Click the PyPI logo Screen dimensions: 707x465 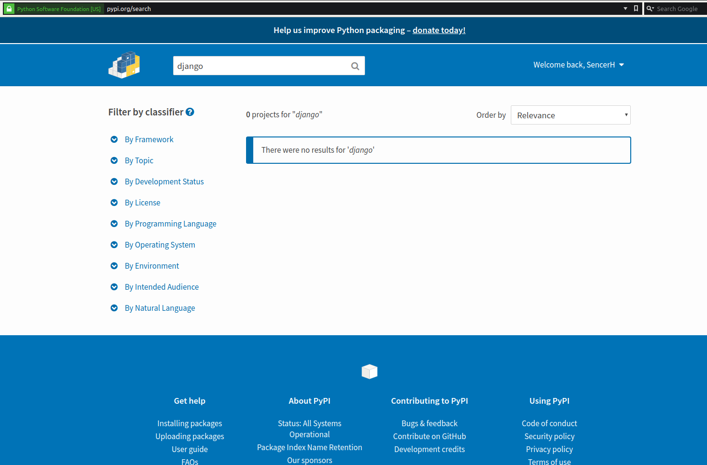tap(124, 65)
